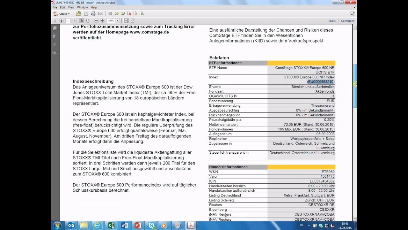Click the Bloomberg ticker CBSXXR
Screen dimensions: 408x230
(x=327, y=210)
